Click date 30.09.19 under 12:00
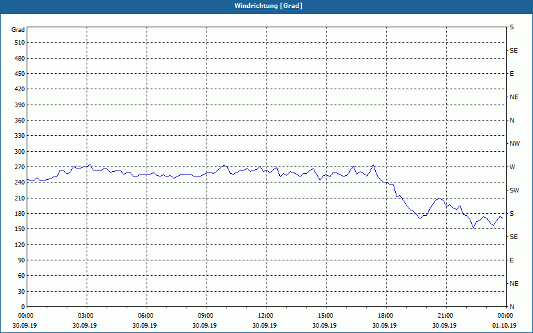Screen dimensions: 533x333 click(x=264, y=326)
